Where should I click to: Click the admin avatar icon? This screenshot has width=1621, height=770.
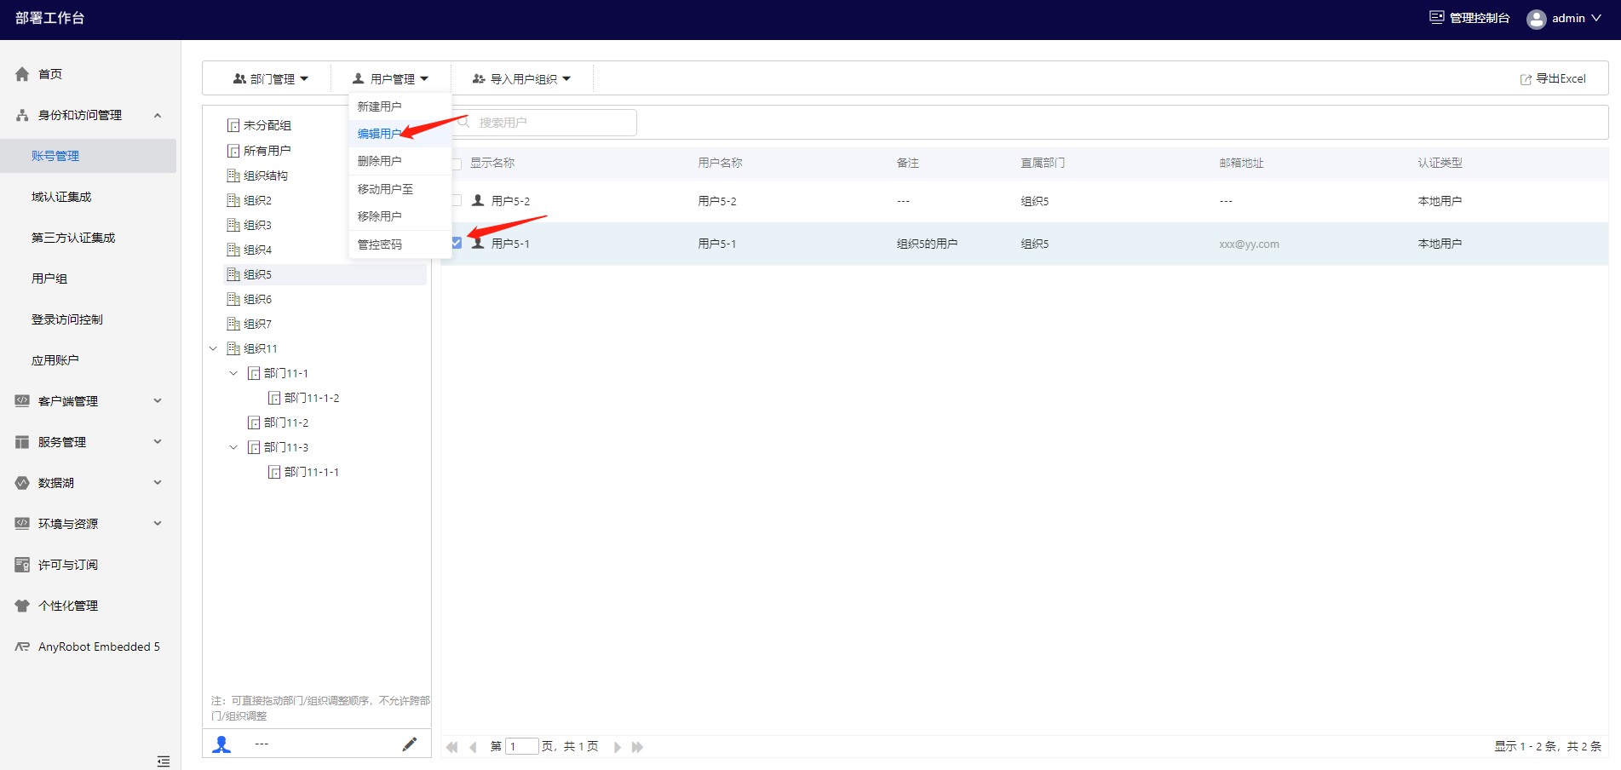(1536, 19)
